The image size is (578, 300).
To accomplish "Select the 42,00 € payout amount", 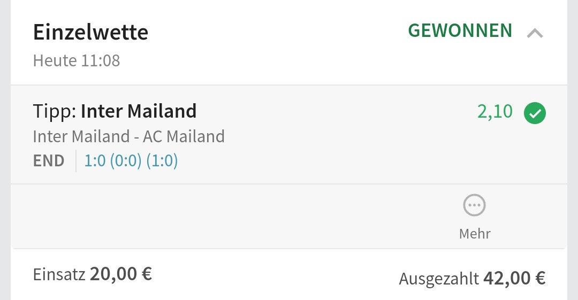I will click(x=514, y=278).
